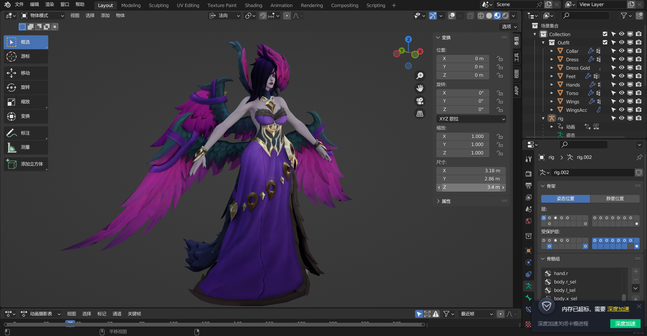This screenshot has width=647, height=336.
Task: Click the camera view icon in viewport
Action: [420, 101]
